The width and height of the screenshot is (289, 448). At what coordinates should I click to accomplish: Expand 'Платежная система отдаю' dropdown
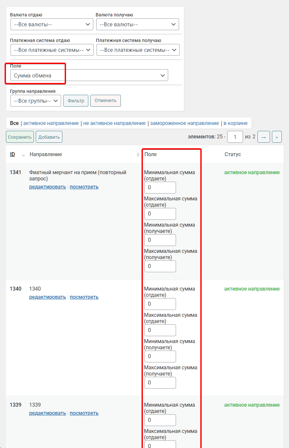tap(52, 50)
